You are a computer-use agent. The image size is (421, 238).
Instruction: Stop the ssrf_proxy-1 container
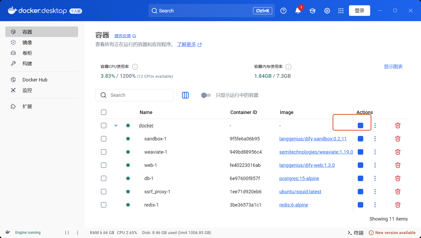[360, 192]
